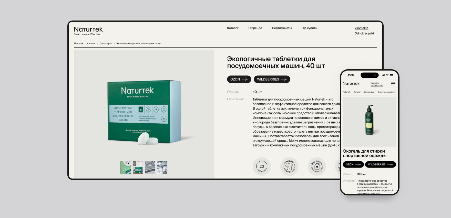
Task: Open the 'О бренде' menu item
Action: pyautogui.click(x=255, y=28)
